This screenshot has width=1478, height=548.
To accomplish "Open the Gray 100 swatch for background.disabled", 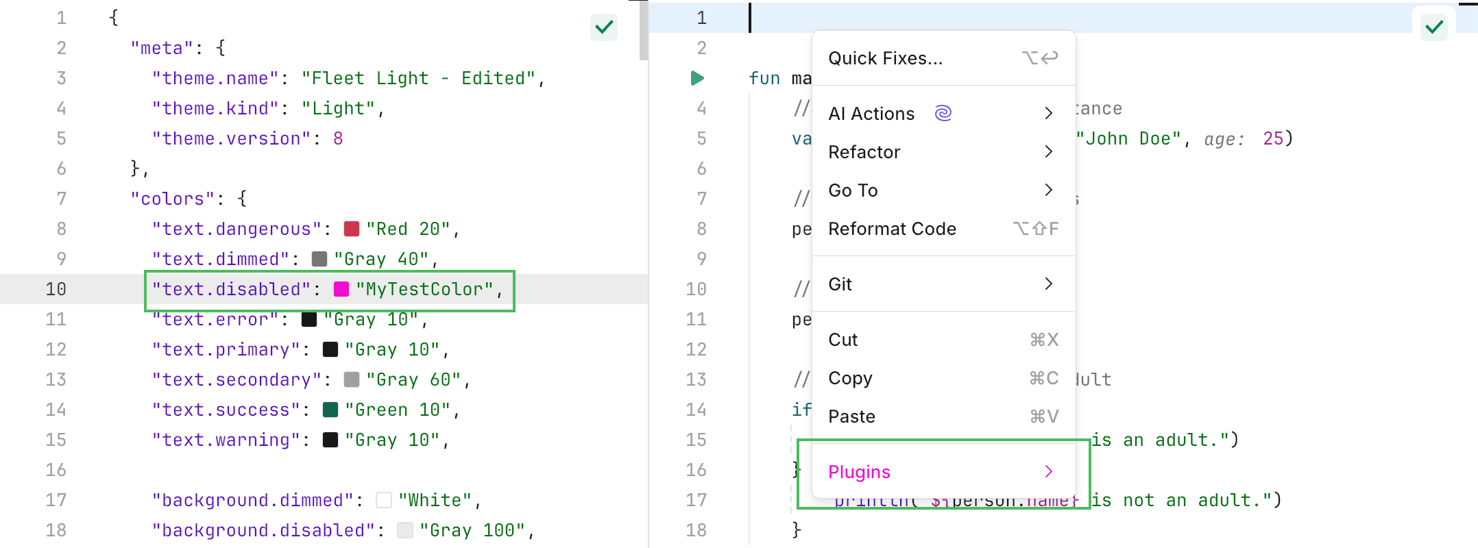I will [405, 530].
